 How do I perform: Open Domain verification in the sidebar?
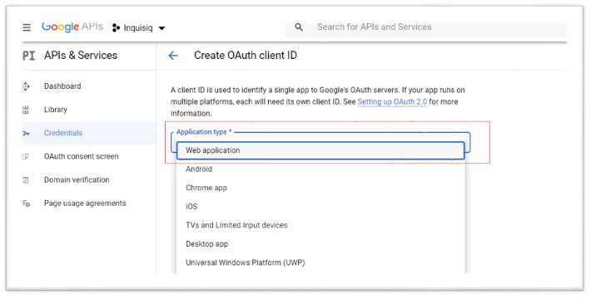[x=77, y=179]
